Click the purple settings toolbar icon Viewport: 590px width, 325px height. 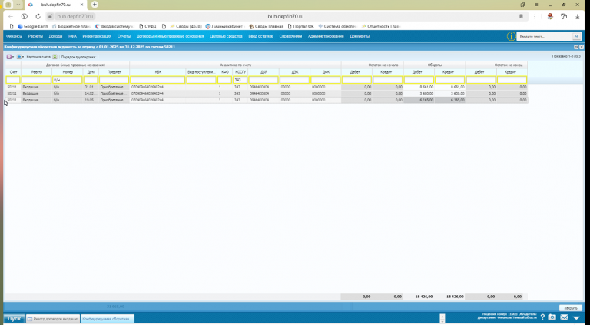(9, 57)
